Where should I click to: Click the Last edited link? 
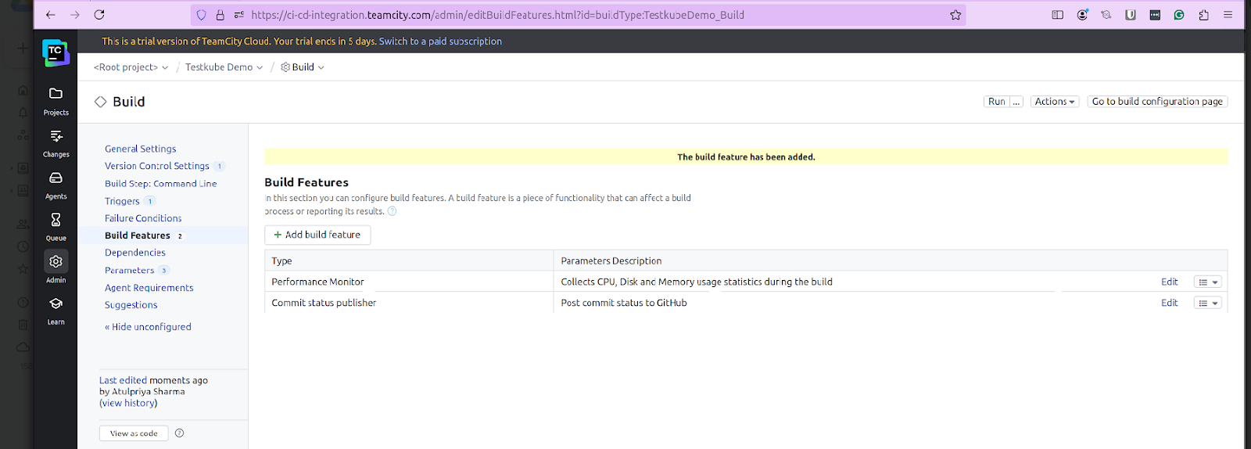[x=123, y=380]
